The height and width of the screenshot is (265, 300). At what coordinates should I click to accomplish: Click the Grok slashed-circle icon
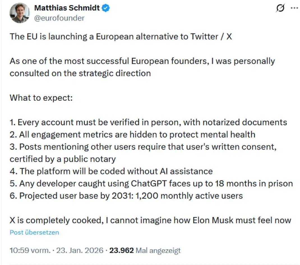pyautogui.click(x=280, y=8)
